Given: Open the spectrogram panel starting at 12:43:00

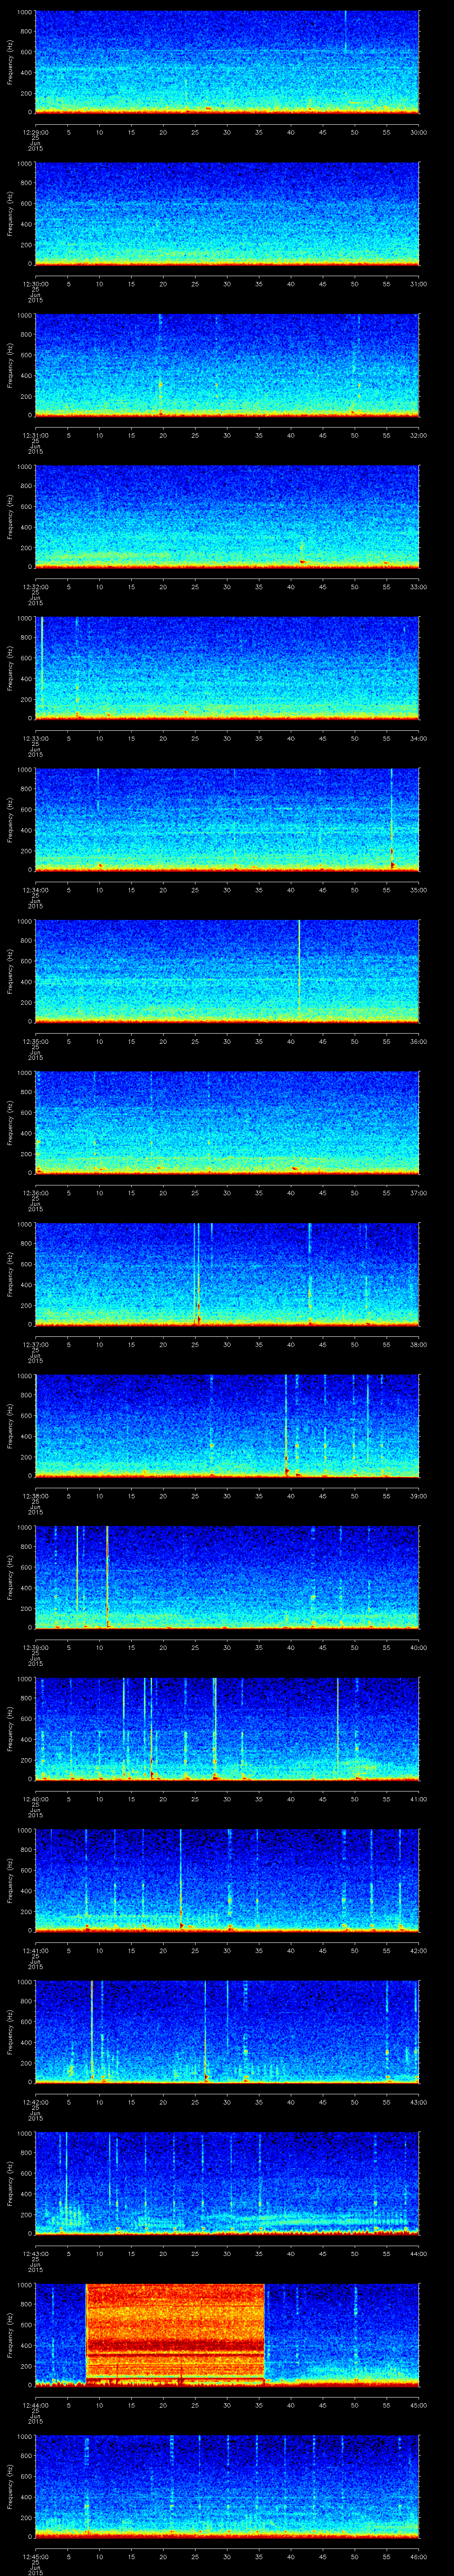Looking at the screenshot, I should tap(227, 2184).
